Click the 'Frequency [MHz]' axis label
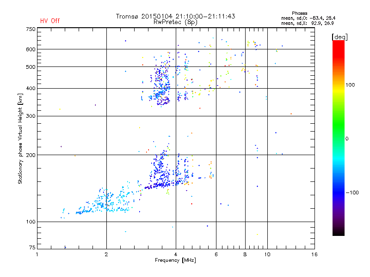This screenshot has width=370, height=277. click(x=175, y=260)
